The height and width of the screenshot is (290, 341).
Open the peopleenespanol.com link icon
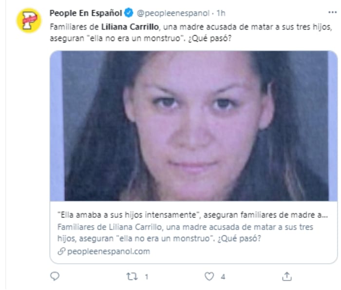[61, 251]
